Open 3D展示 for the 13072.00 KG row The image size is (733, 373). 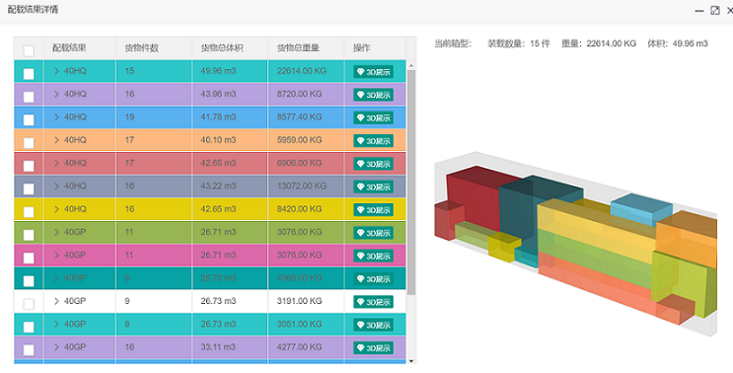click(373, 186)
